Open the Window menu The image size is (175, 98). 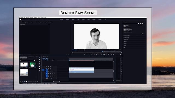tap(42, 17)
